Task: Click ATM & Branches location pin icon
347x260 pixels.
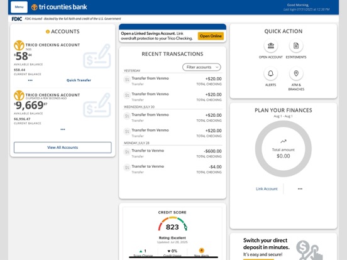Action: pyautogui.click(x=296, y=73)
